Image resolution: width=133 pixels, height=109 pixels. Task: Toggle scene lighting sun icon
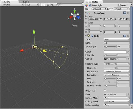click(x=43, y=5)
